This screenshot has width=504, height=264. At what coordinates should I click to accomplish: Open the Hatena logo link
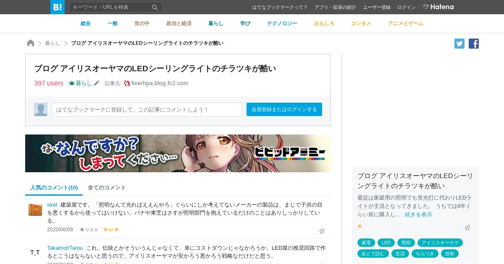[x=438, y=7]
